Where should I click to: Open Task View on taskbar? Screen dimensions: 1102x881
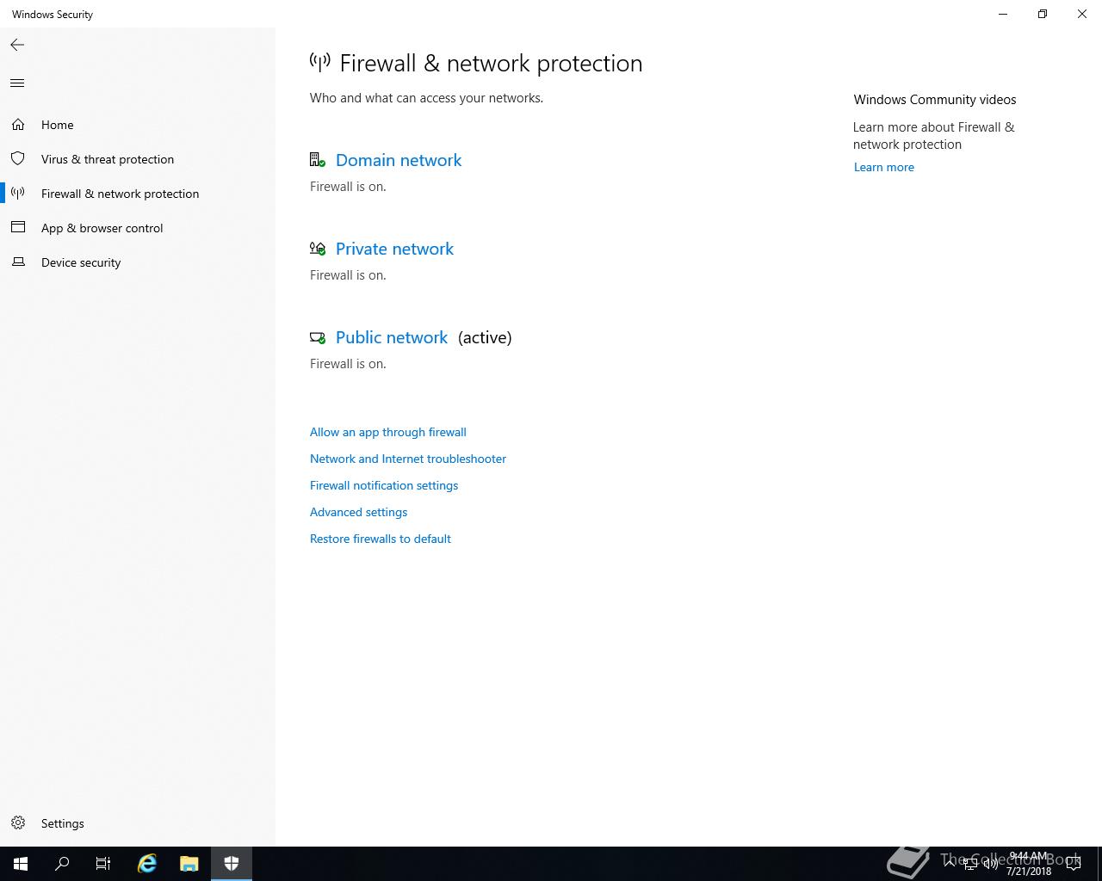(103, 864)
